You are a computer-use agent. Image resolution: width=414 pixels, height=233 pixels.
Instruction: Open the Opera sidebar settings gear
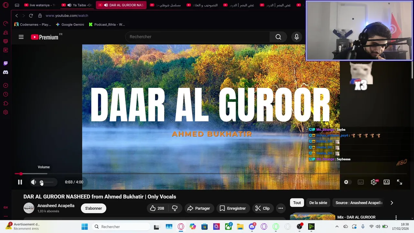point(5,112)
